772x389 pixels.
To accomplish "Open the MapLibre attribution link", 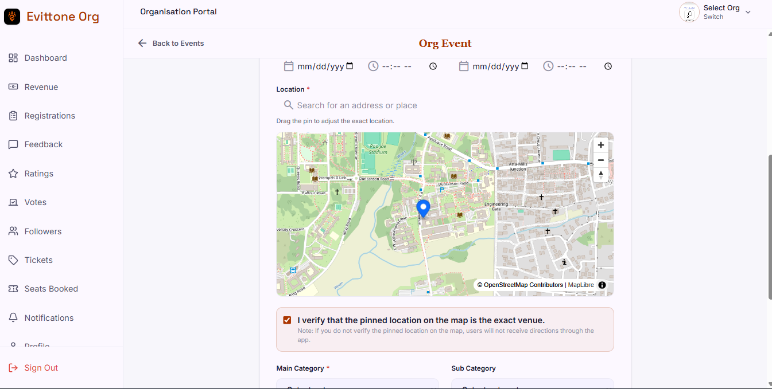I will pyautogui.click(x=581, y=285).
